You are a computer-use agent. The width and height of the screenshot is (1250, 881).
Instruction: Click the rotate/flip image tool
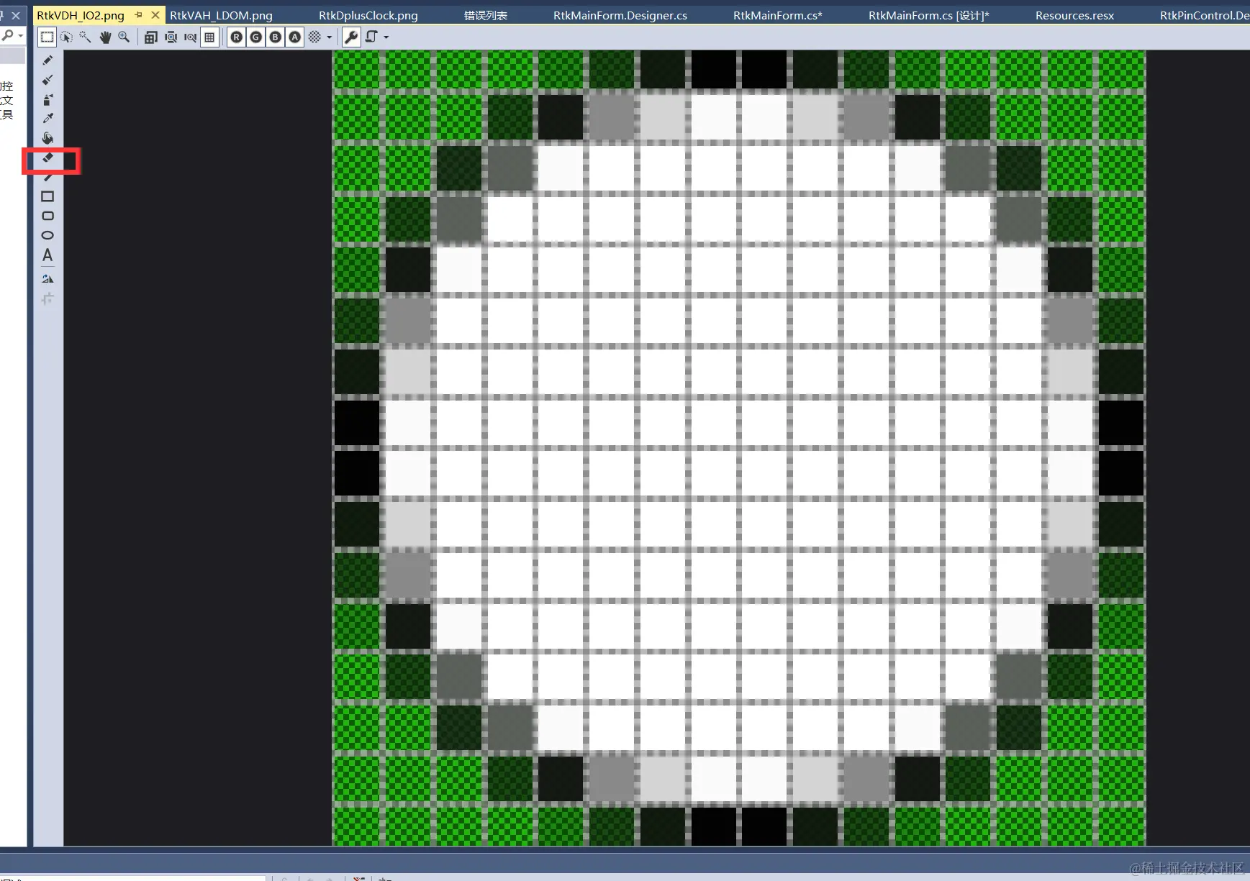click(x=48, y=278)
